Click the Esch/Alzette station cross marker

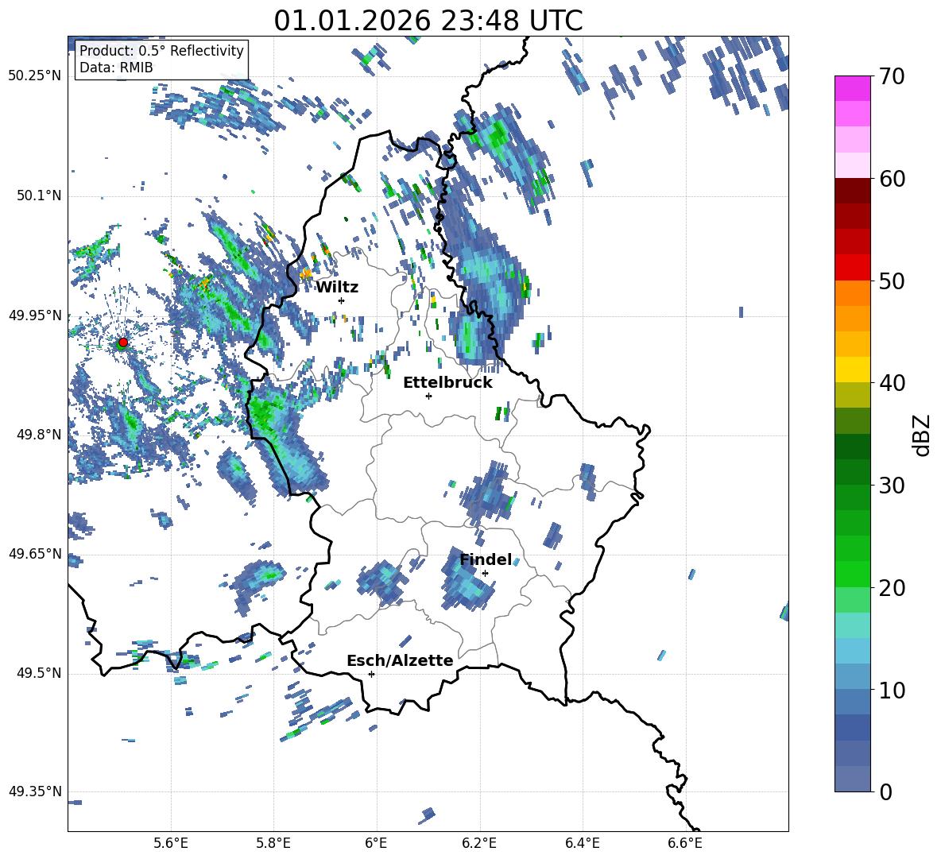tap(371, 674)
